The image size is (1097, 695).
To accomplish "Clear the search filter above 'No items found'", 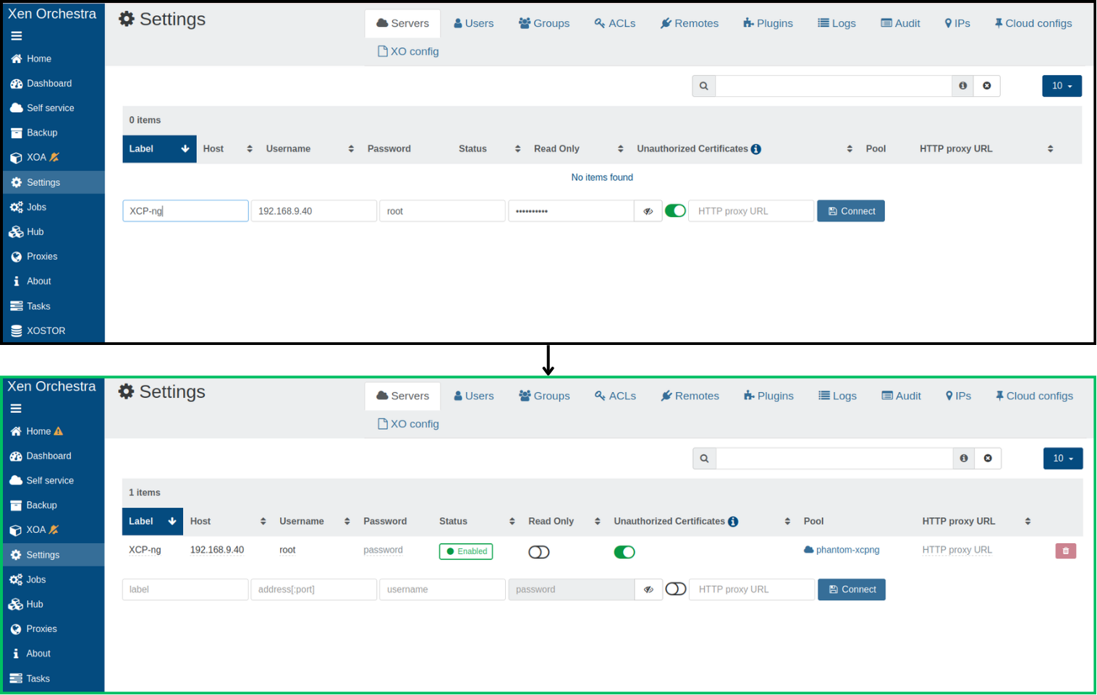I will click(987, 86).
